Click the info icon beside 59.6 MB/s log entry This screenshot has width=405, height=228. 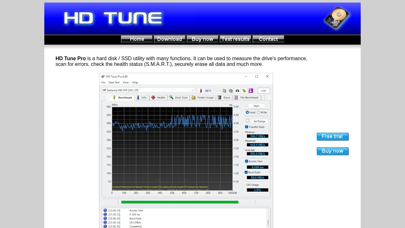coord(105,222)
